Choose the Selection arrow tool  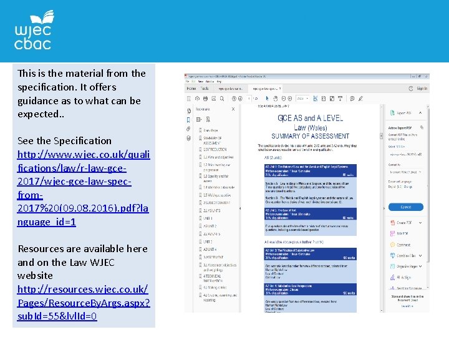tap(267, 99)
